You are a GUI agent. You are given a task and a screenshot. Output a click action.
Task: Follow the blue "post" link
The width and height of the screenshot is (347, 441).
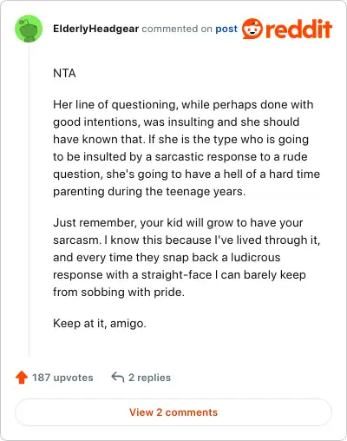[x=226, y=29]
